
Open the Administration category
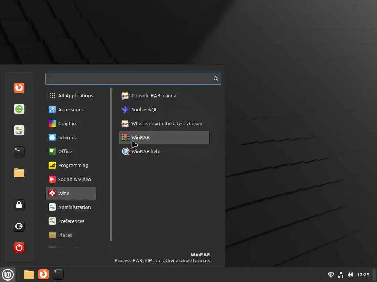71,207
